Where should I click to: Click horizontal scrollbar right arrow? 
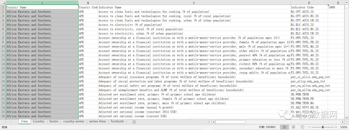pos(343,122)
